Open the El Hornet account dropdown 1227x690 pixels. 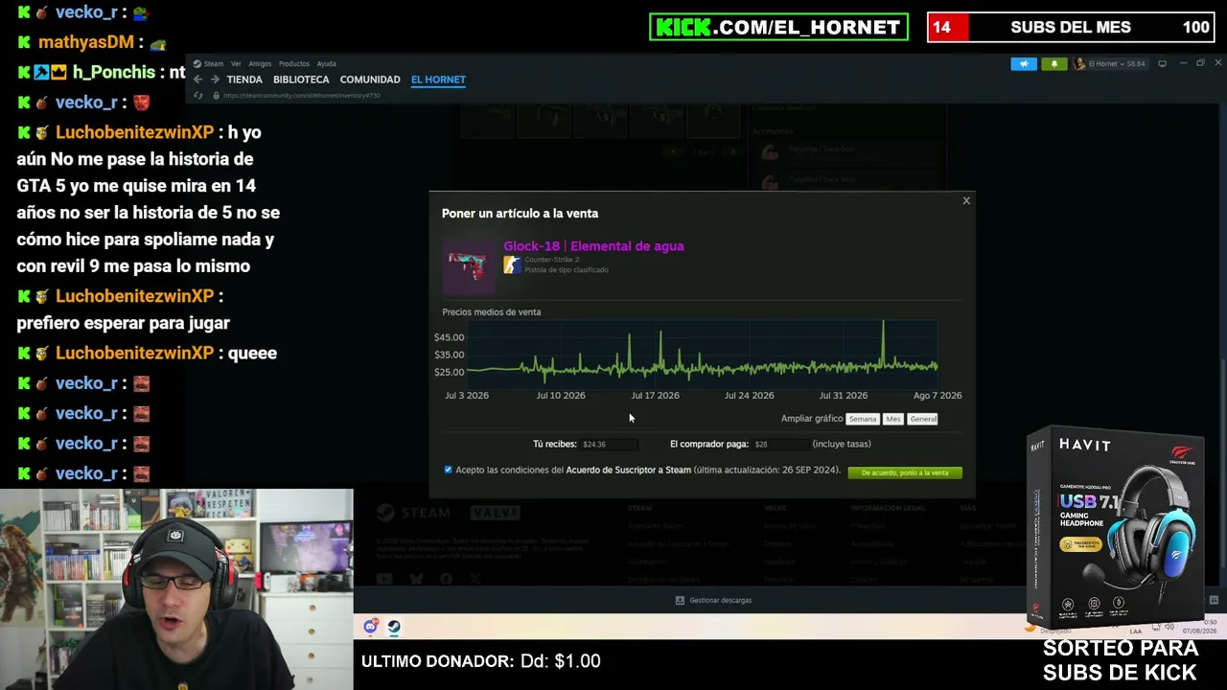coord(1109,64)
